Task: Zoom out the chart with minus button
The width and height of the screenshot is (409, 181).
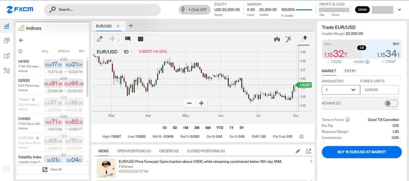Action: pos(189,103)
